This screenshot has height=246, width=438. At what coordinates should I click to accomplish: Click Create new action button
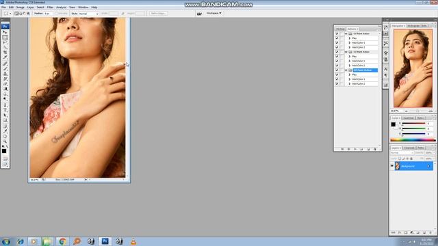pos(368,149)
